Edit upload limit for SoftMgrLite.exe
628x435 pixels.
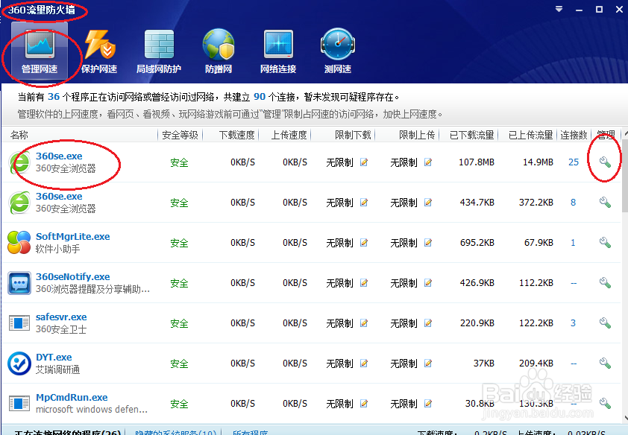(x=428, y=242)
